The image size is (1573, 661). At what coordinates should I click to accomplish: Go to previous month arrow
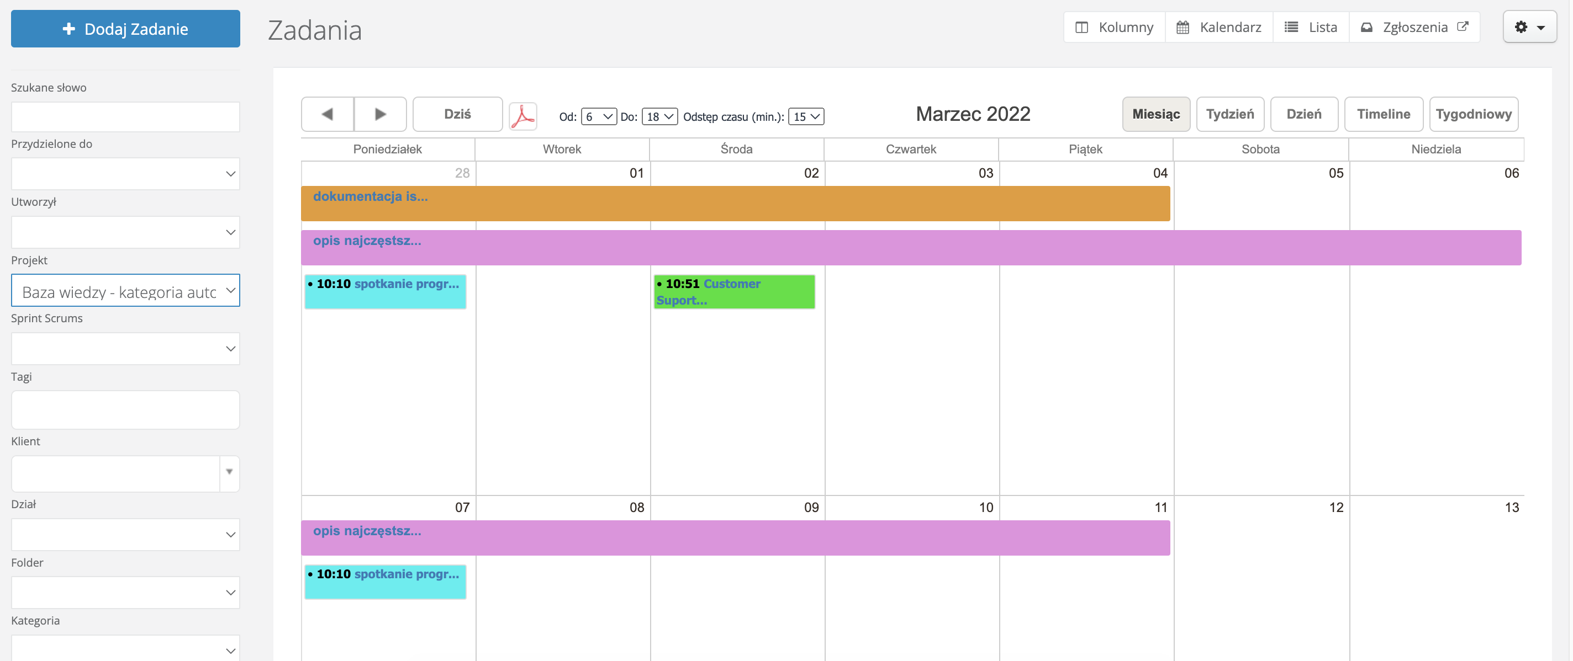click(328, 114)
